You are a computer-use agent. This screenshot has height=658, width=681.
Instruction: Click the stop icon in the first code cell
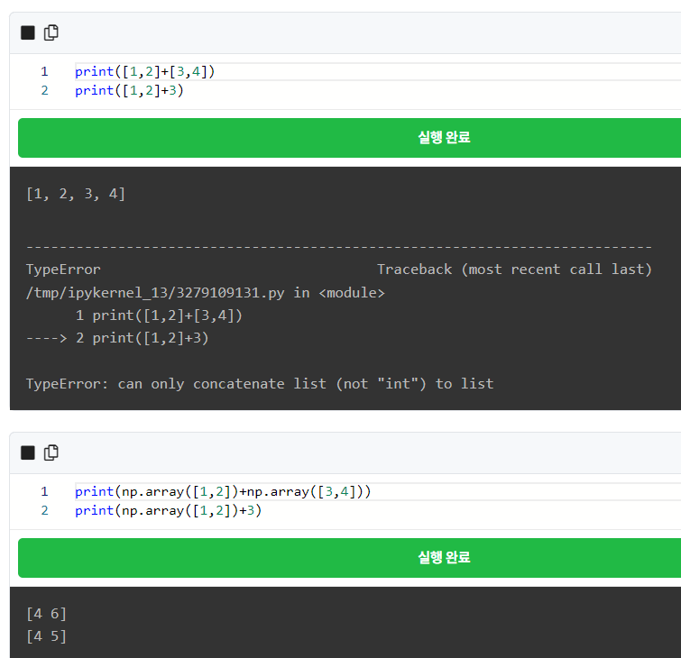(28, 32)
